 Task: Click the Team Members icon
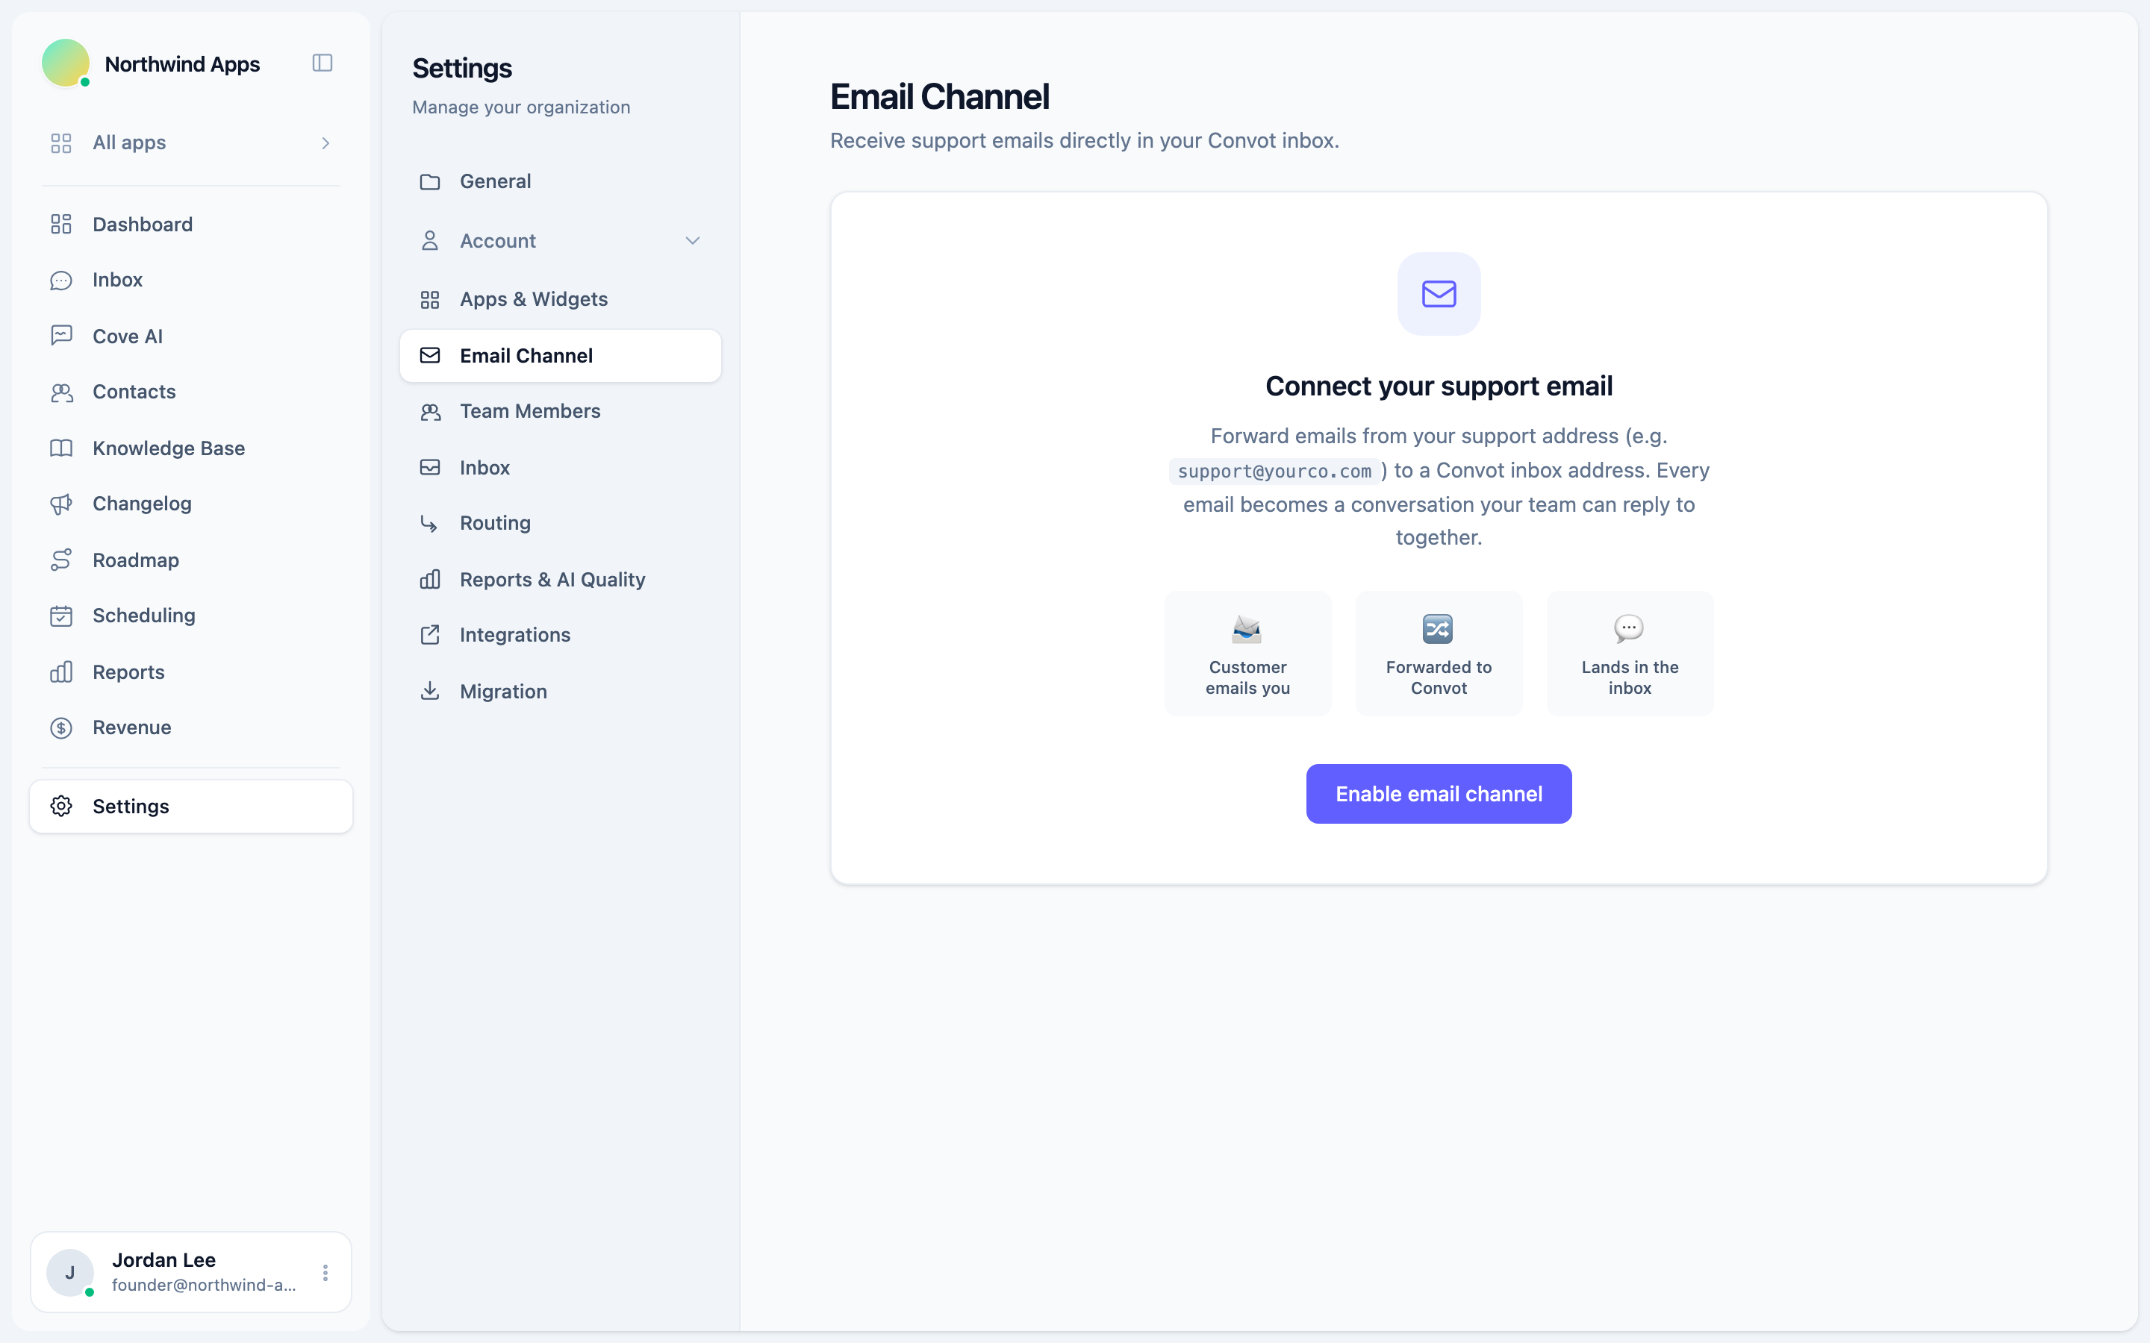(x=430, y=411)
